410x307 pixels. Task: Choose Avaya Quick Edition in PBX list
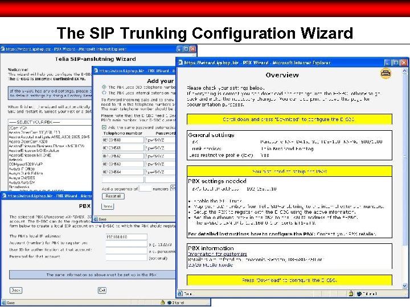(x=26, y=173)
